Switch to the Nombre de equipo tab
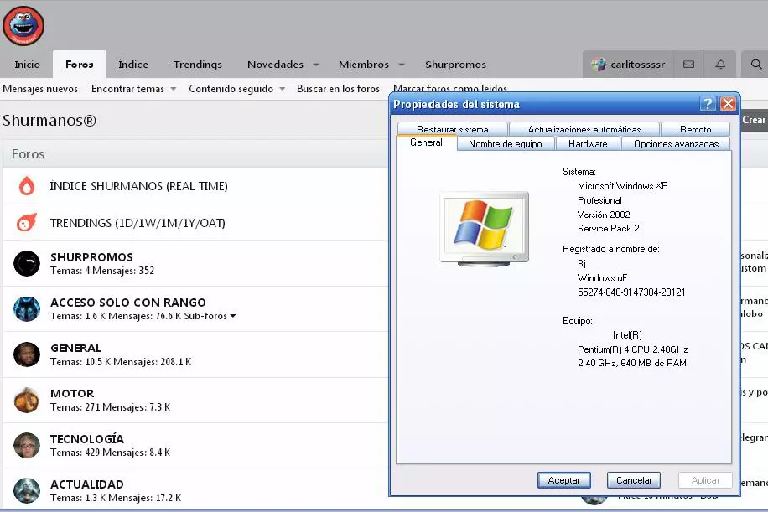 506,144
